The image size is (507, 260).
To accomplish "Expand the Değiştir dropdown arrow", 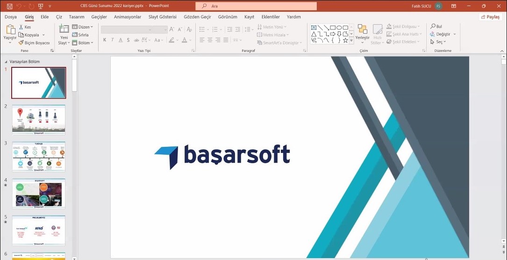I will click(x=455, y=34).
